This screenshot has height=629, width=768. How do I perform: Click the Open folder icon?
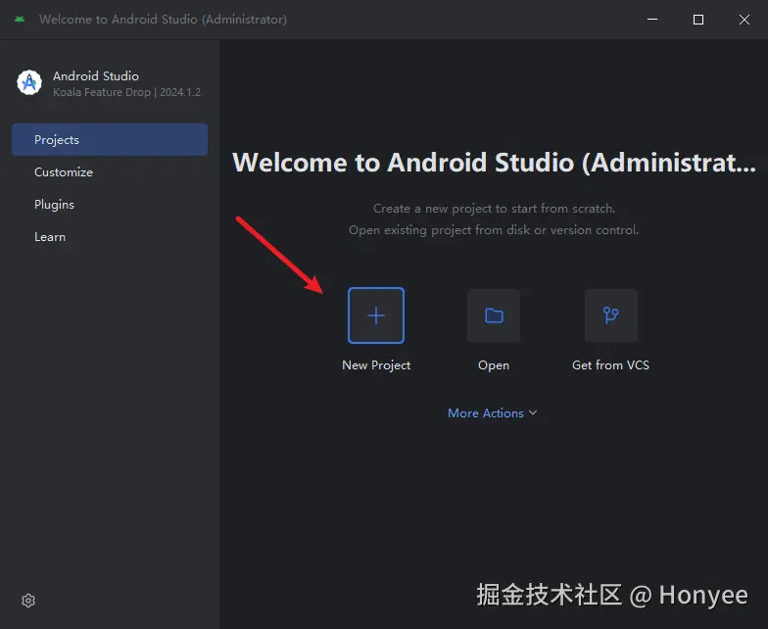pos(494,315)
